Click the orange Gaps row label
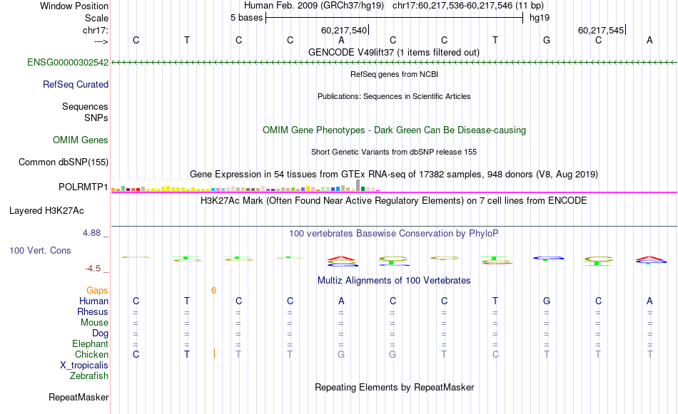 pyautogui.click(x=97, y=290)
